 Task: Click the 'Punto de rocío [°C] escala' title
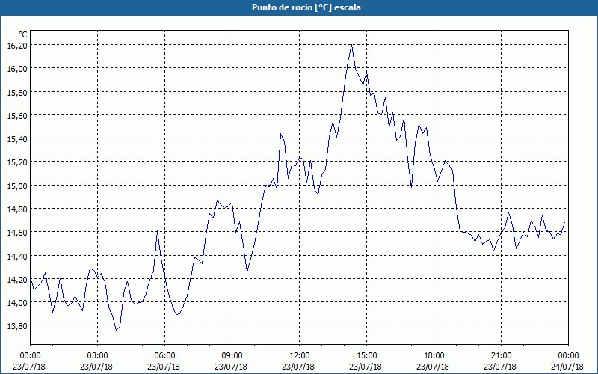pyautogui.click(x=306, y=7)
